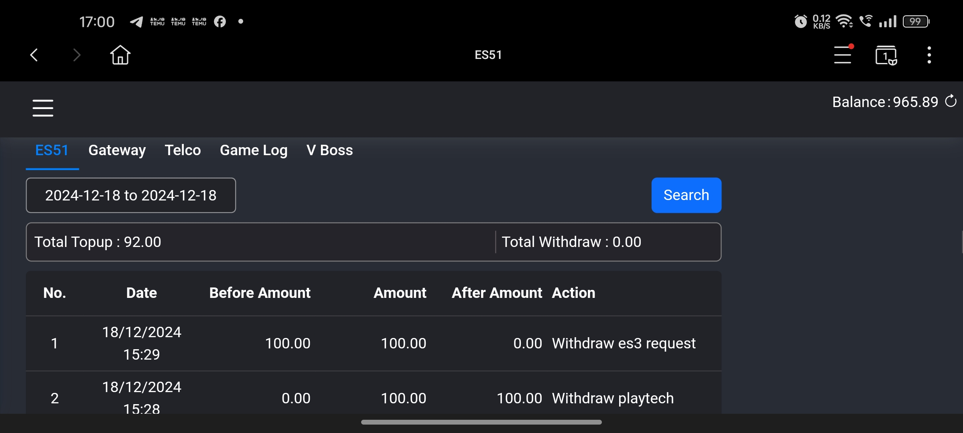The image size is (963, 433).
Task: Open browser menu with red notification dot
Action: [843, 55]
